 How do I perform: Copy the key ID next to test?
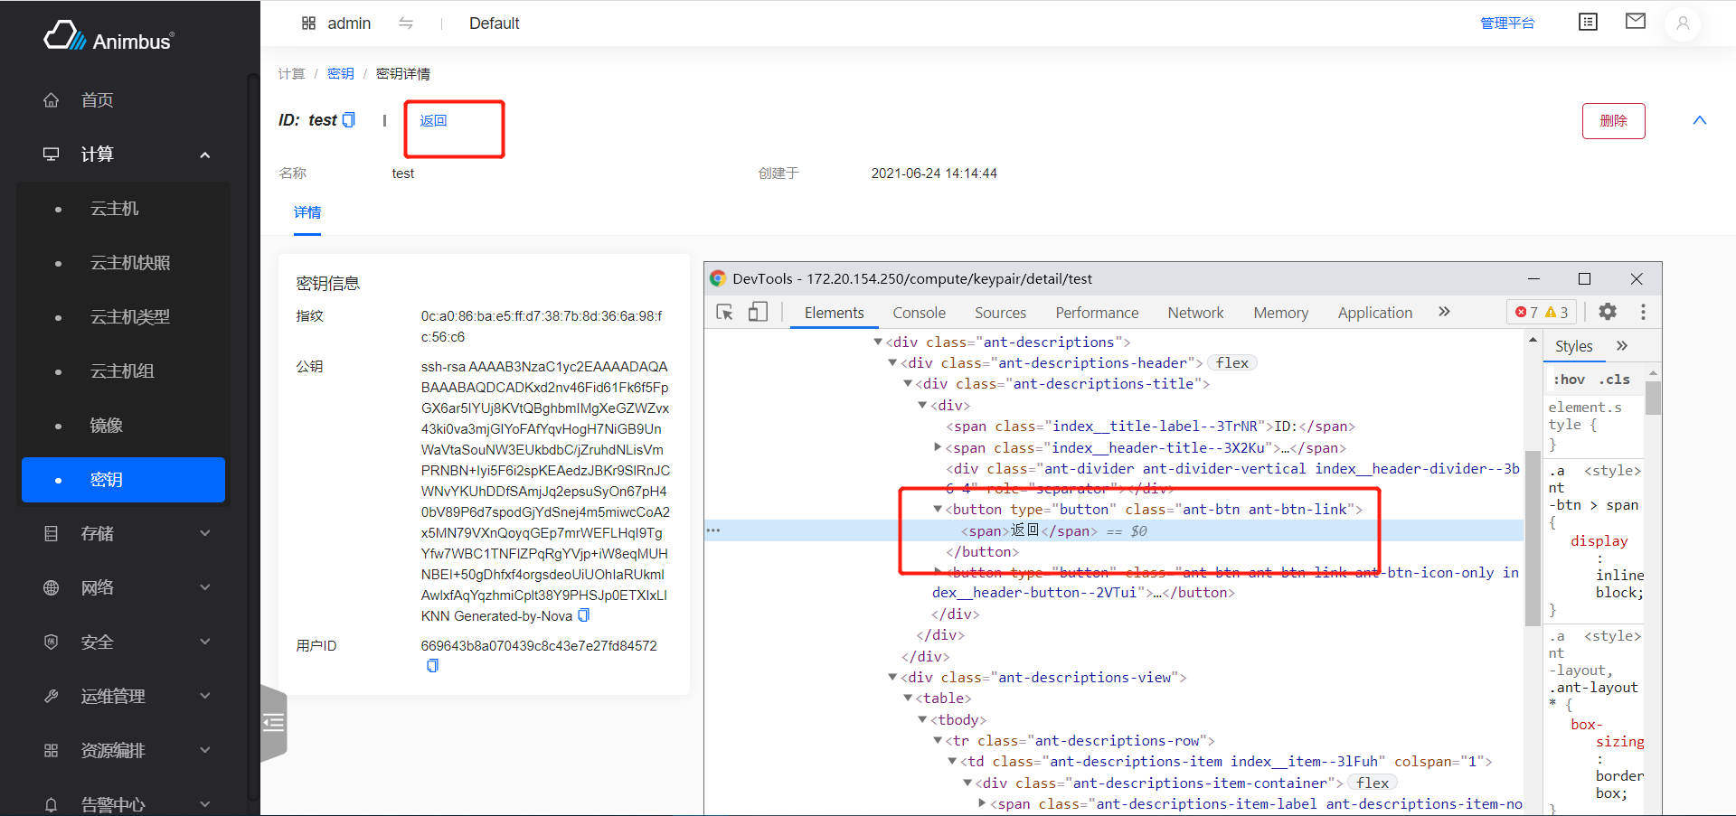click(x=349, y=120)
